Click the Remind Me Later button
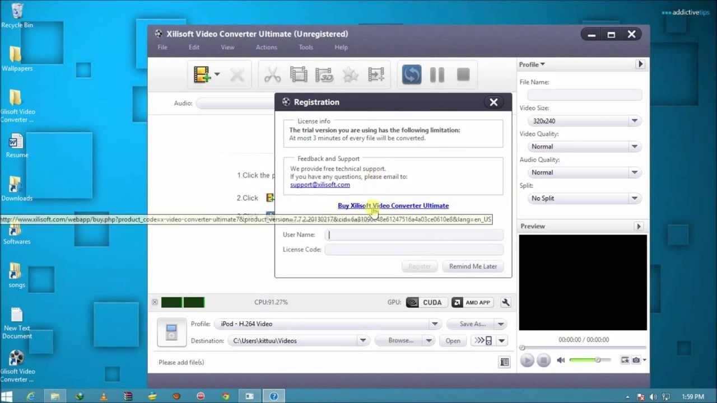Screen dimensions: 717x403 [473, 266]
